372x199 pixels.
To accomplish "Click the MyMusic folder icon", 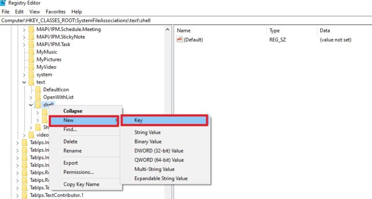I will coord(31,52).
